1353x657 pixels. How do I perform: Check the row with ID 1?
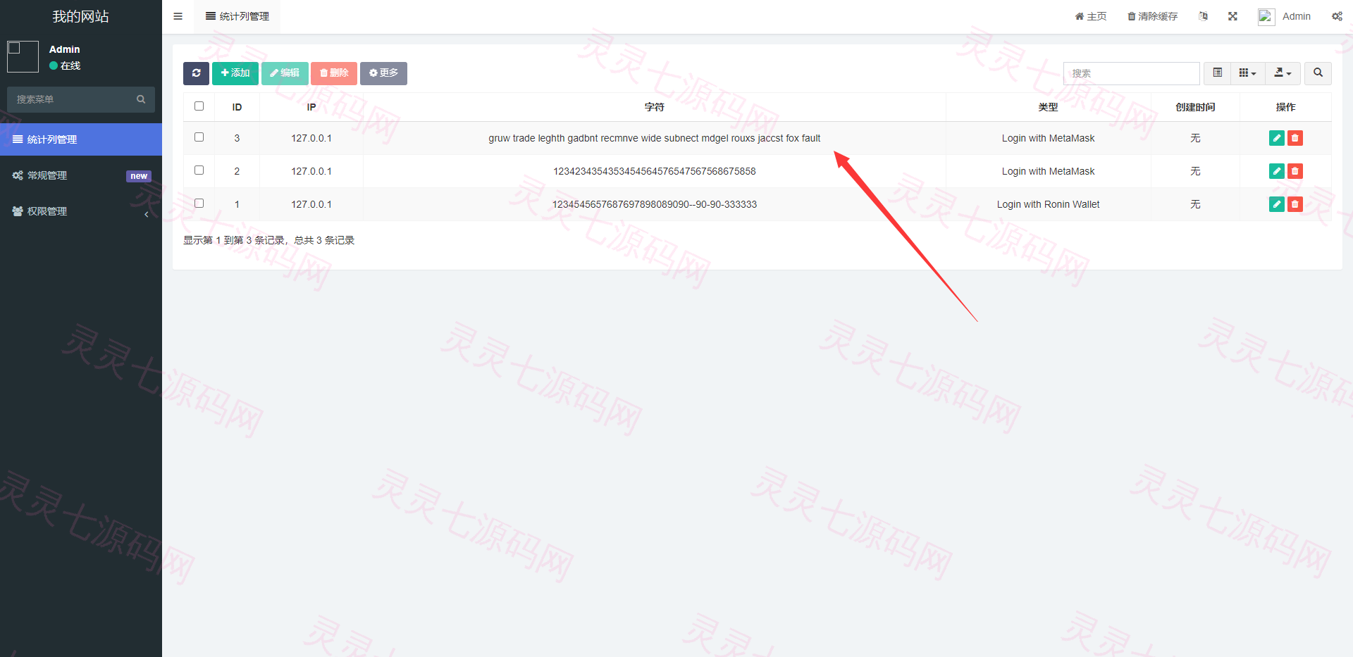pos(199,204)
